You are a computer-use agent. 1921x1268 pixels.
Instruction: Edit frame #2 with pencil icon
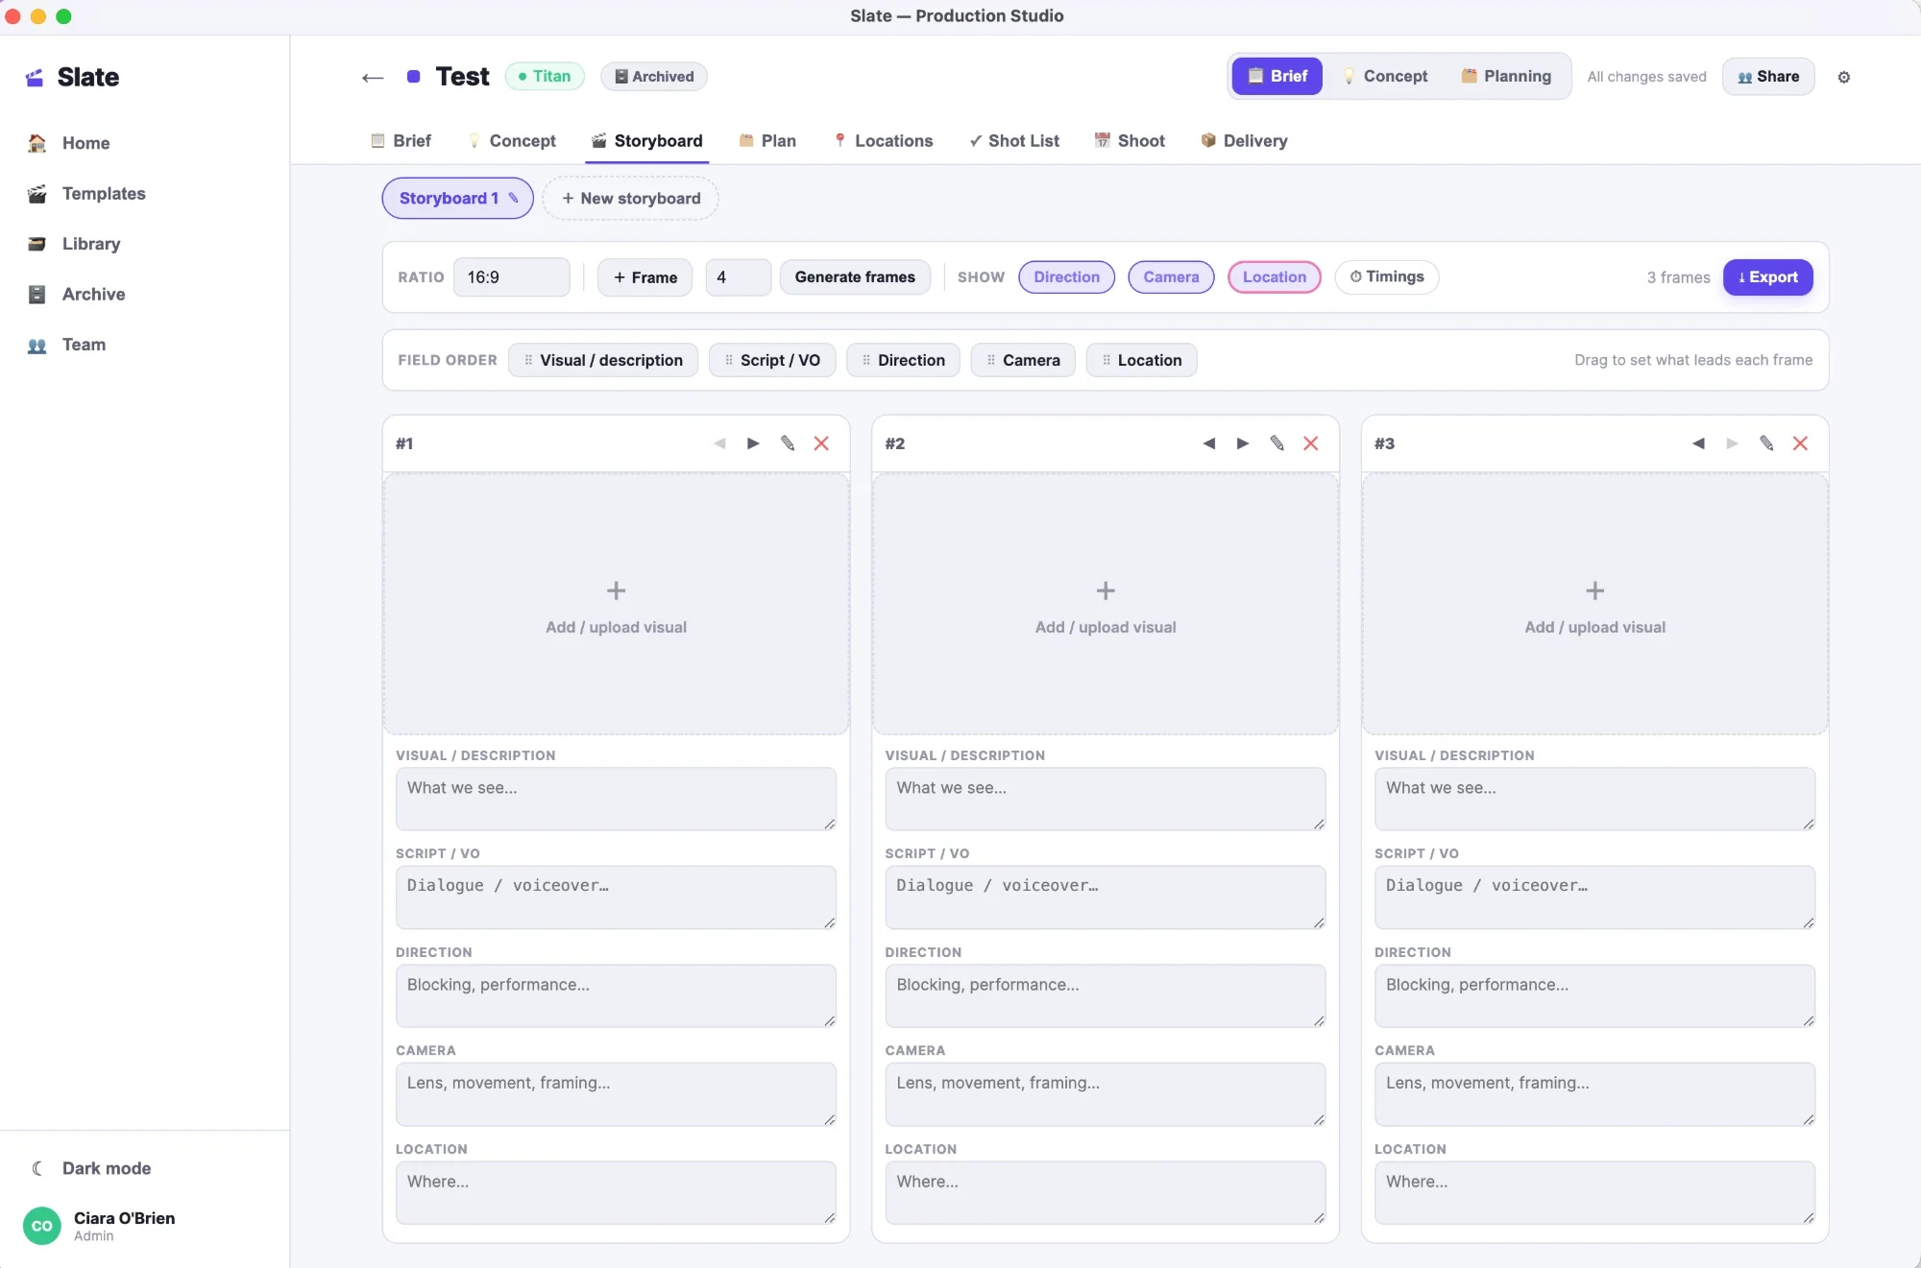1277,443
